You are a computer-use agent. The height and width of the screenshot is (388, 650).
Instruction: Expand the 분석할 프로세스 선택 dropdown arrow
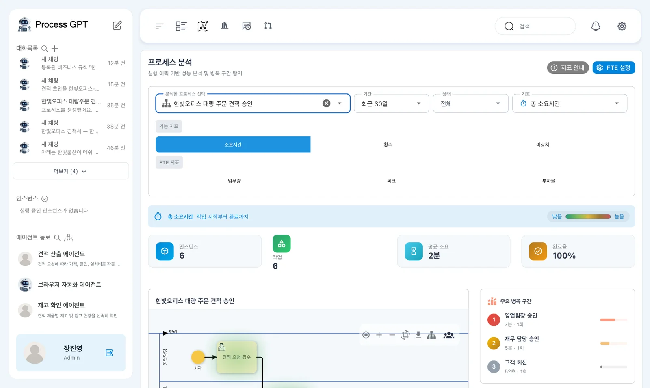[340, 103]
